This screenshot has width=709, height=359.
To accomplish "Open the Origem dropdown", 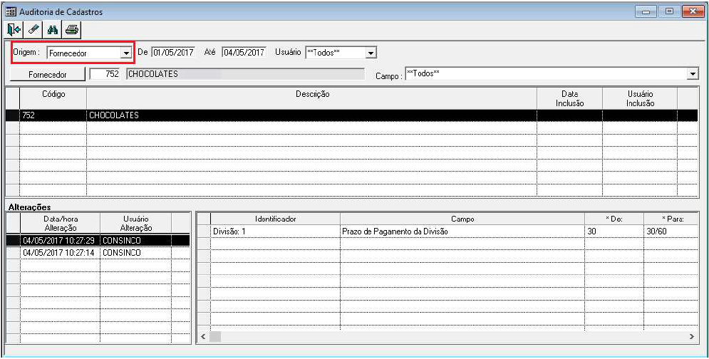I will point(125,53).
